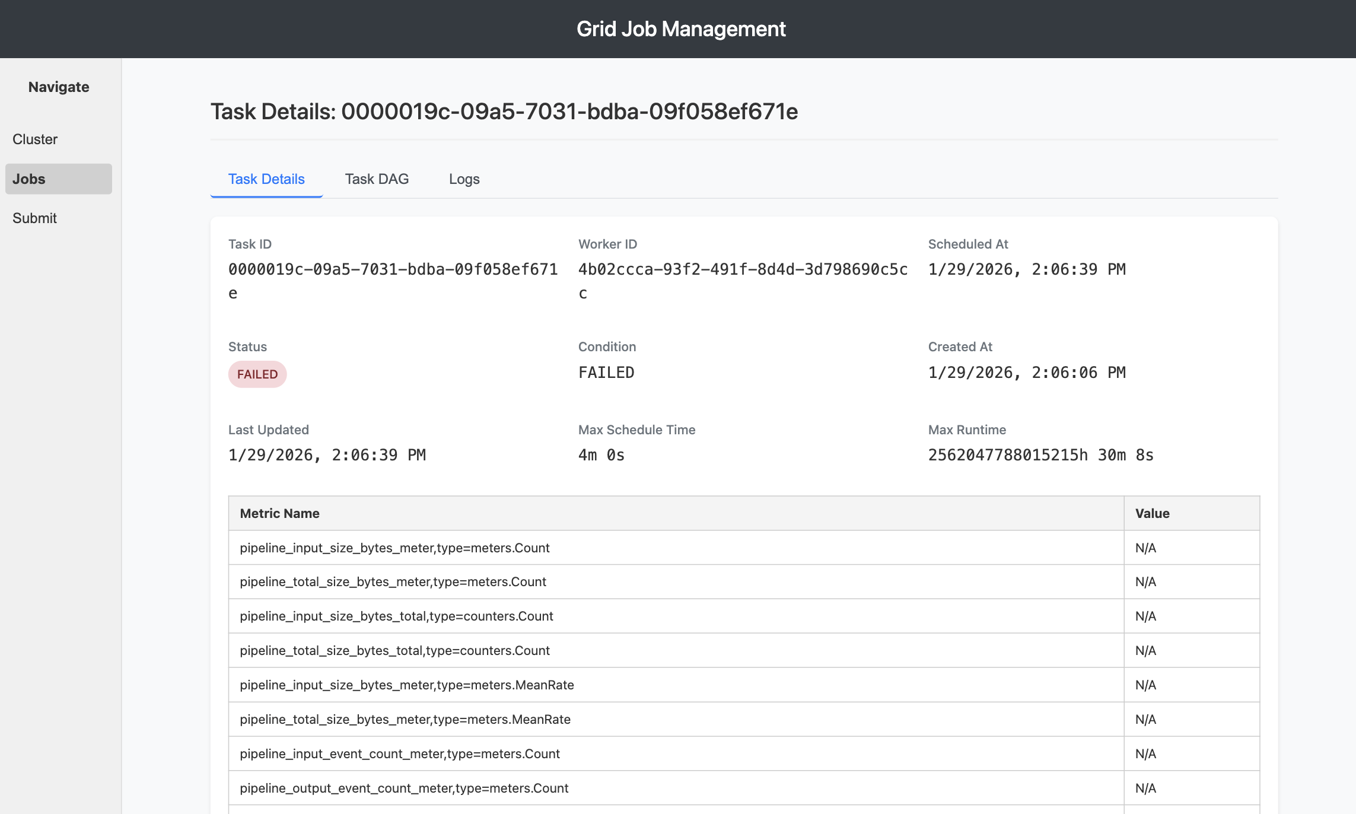The image size is (1356, 814).
Task: Go to the Submit page
Action: pyautogui.click(x=34, y=218)
